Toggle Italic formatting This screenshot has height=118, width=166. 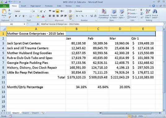tap(20, 16)
